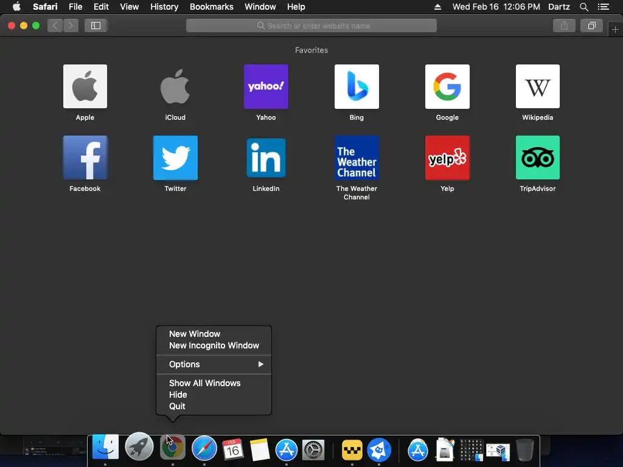Go forward with the forward arrow
This screenshot has width=623, height=467.
pos(71,26)
